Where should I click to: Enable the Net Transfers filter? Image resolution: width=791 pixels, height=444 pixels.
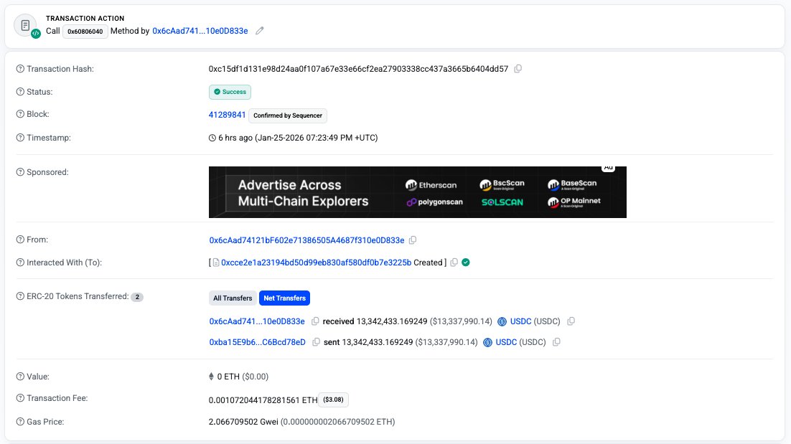285,298
